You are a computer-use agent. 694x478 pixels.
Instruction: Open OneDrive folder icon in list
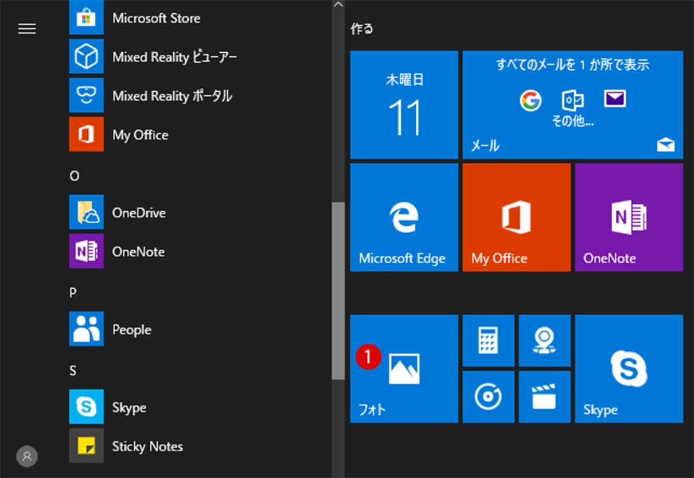click(87, 212)
